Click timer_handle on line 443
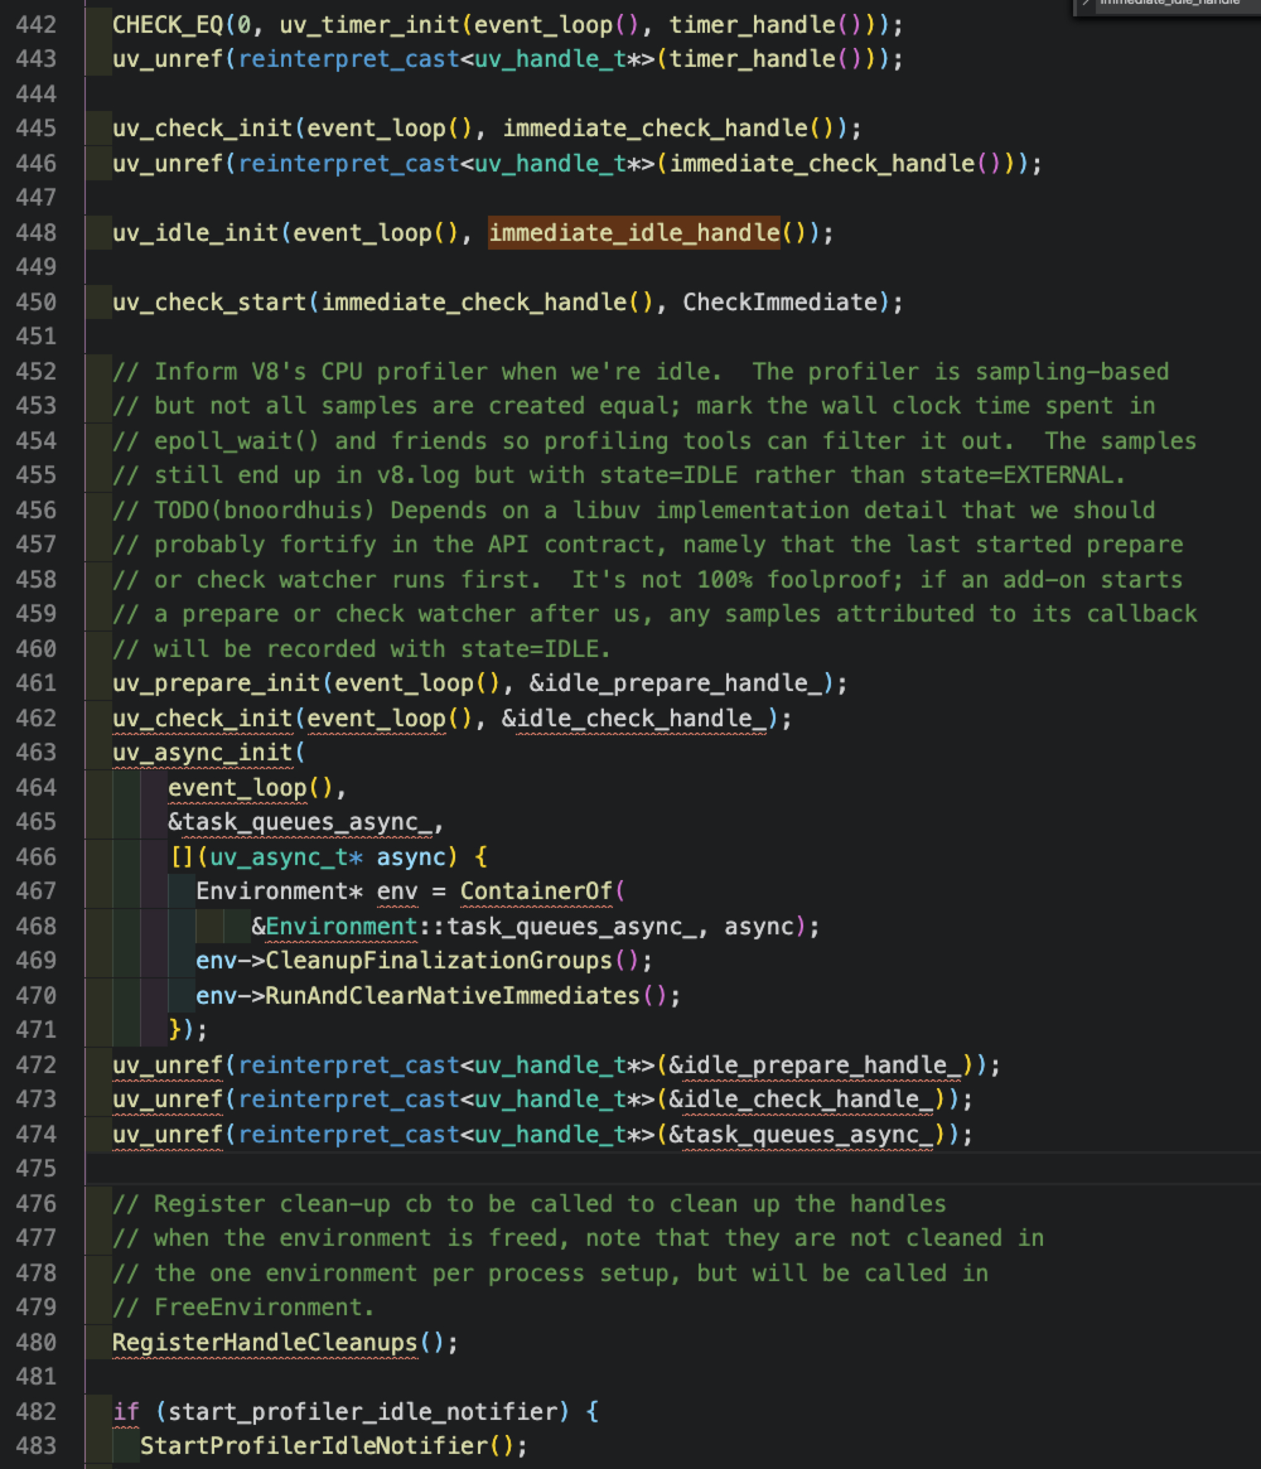Viewport: 1261px width, 1469px height. click(752, 59)
